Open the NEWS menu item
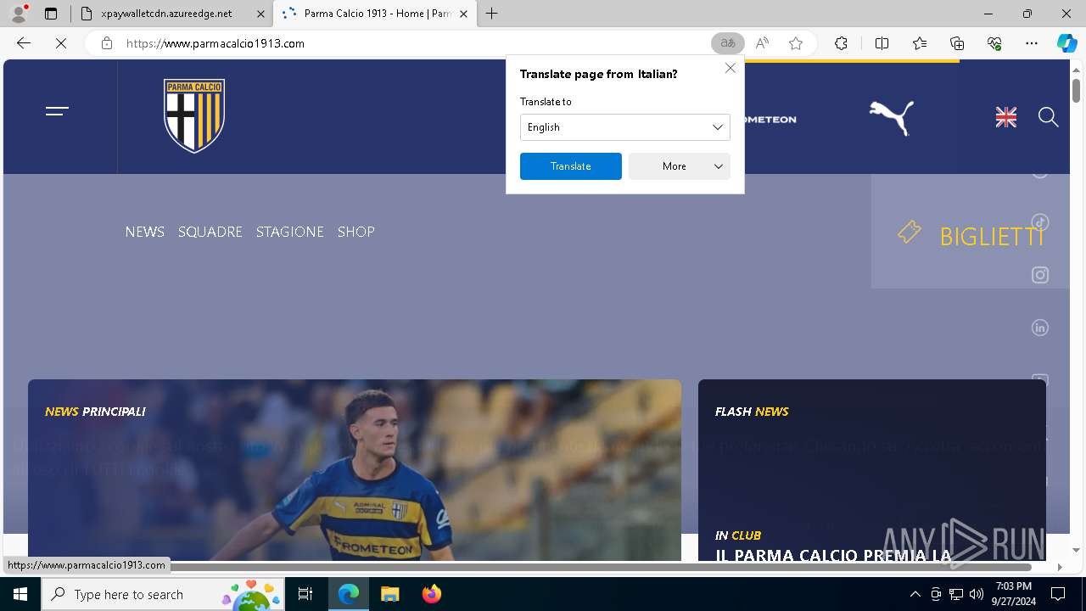This screenshot has width=1086, height=611. click(145, 232)
